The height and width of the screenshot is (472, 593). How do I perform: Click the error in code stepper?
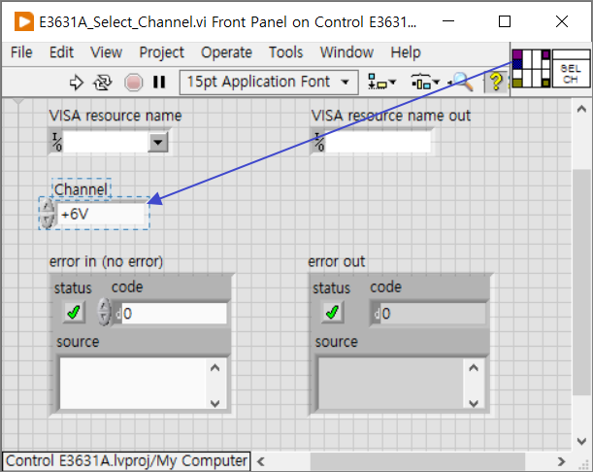tap(104, 313)
